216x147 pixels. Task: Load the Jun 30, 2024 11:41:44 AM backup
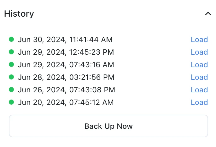pyautogui.click(x=199, y=40)
